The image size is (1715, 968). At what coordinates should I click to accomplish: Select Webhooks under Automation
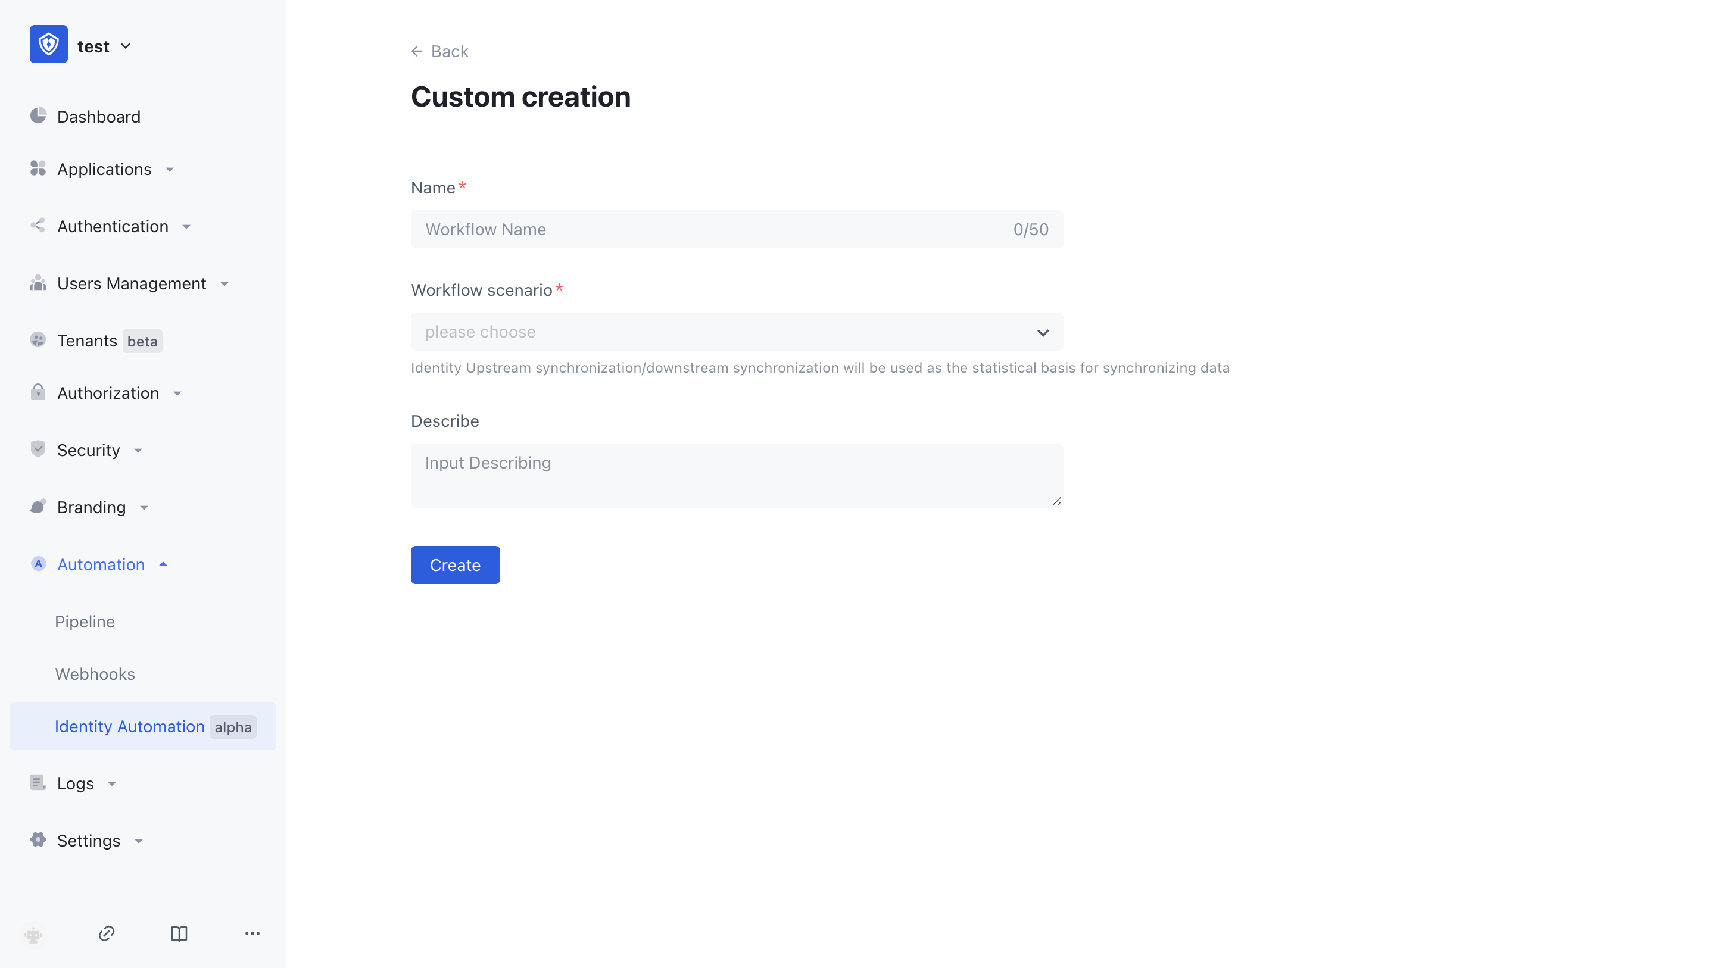[x=95, y=673]
